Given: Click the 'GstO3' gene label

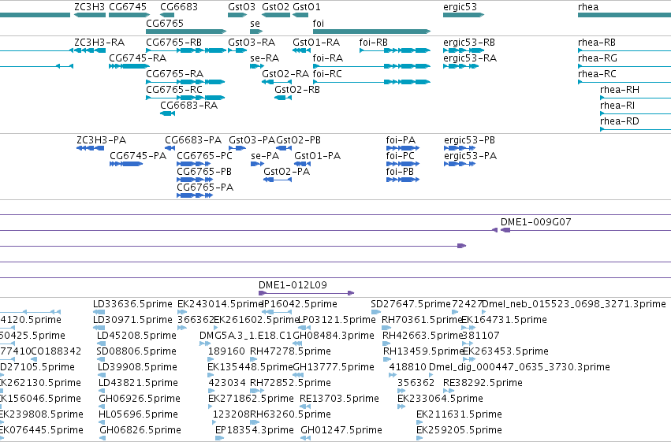Looking at the screenshot, I should click(x=241, y=7).
